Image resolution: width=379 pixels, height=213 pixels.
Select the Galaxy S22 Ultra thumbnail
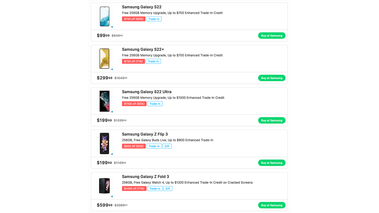[x=104, y=101]
